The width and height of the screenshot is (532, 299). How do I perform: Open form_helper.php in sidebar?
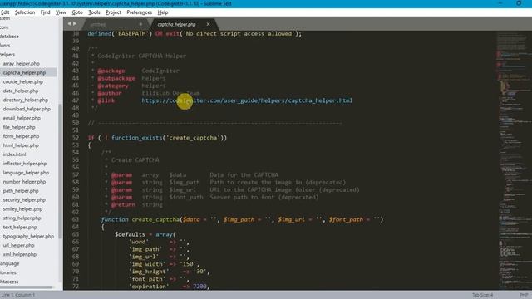click(21, 136)
